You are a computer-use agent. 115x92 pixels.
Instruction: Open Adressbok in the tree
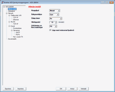[11, 11]
